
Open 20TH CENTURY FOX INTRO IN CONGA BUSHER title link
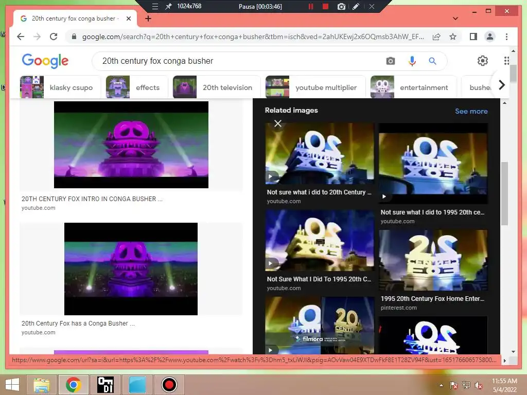(92, 199)
